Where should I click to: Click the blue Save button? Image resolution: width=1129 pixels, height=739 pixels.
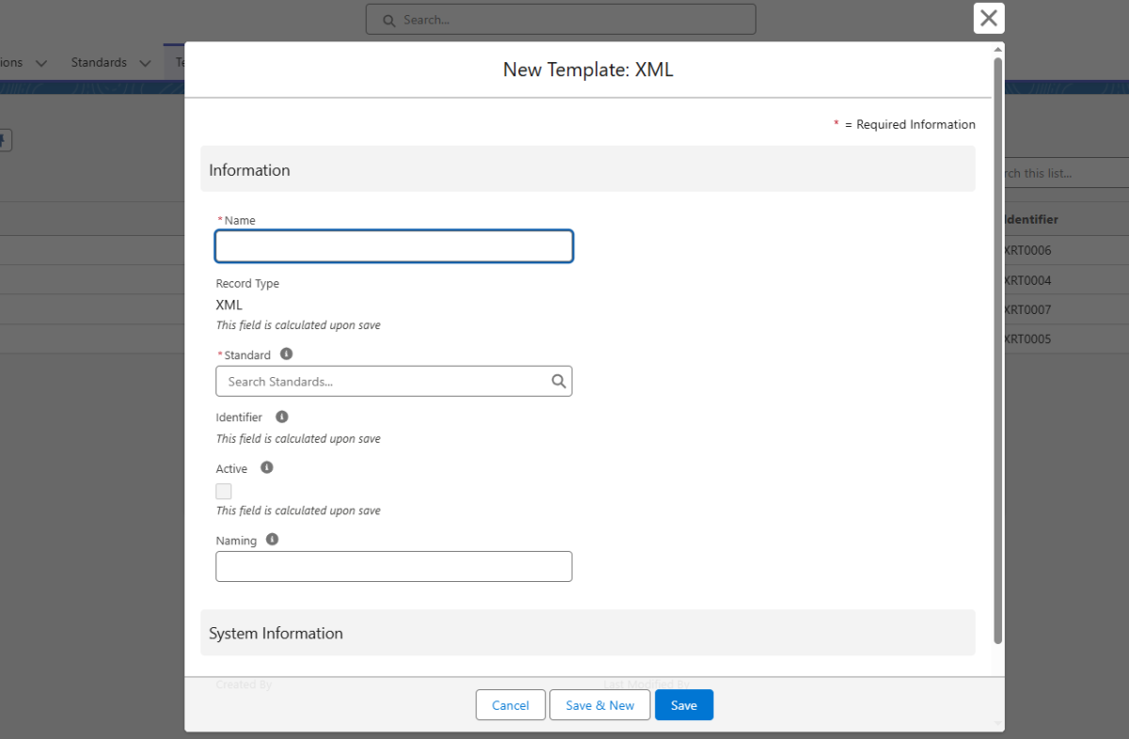pyautogui.click(x=684, y=705)
